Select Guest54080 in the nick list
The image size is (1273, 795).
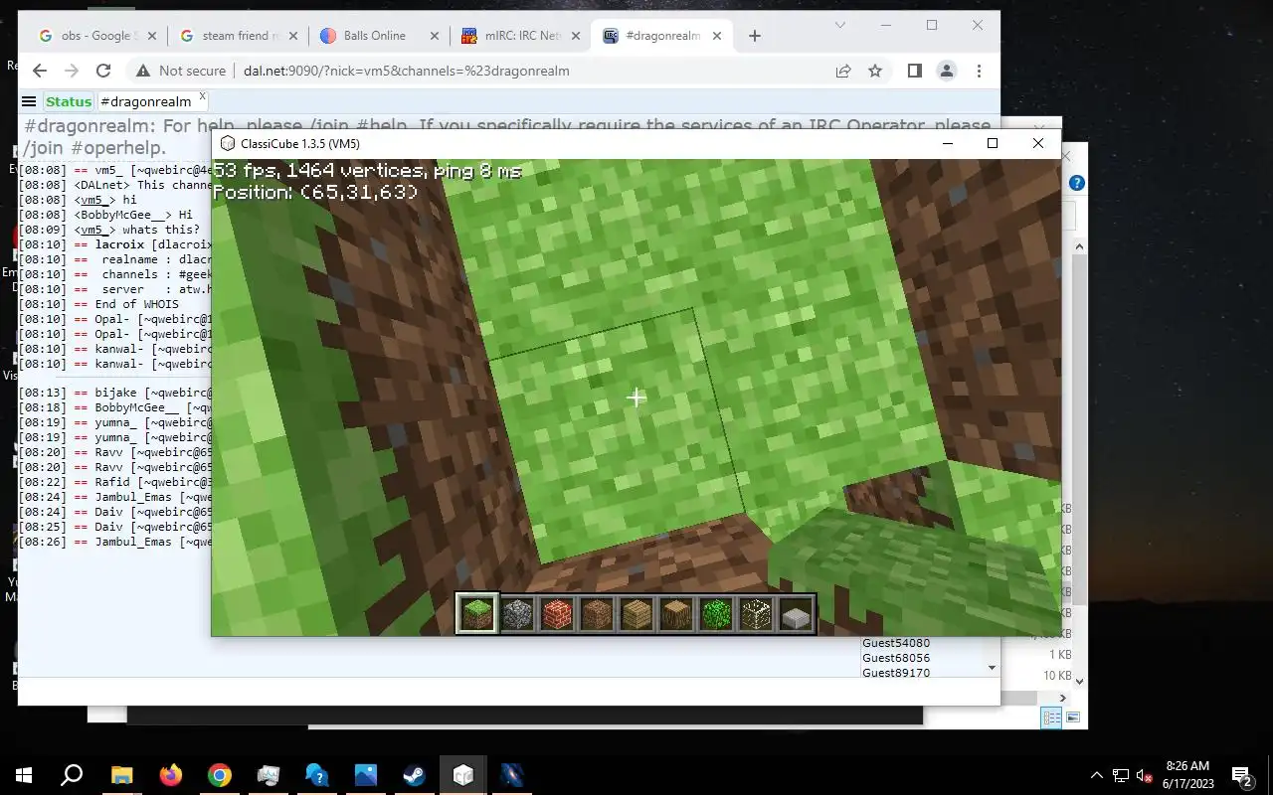click(896, 643)
